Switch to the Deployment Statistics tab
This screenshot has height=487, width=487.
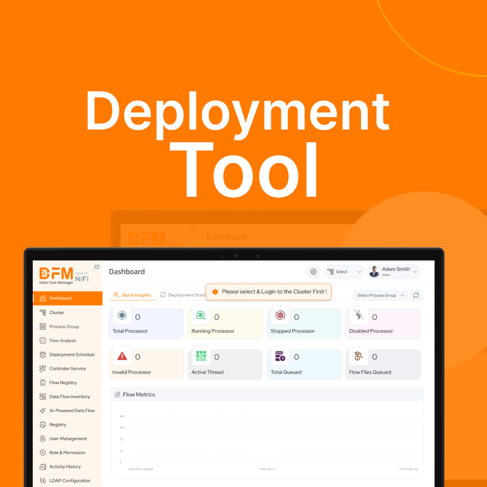point(183,295)
